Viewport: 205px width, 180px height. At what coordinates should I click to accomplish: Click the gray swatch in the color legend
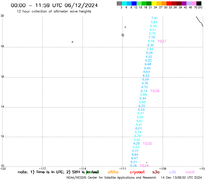pos(119,3)
